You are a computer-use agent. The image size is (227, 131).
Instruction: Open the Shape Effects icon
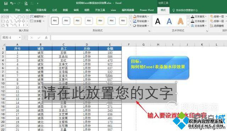click(135, 26)
